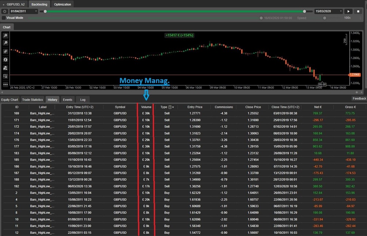This screenshot has height=236, width=367.
Task: Click the Speed slider handle
Action: click(324, 18)
